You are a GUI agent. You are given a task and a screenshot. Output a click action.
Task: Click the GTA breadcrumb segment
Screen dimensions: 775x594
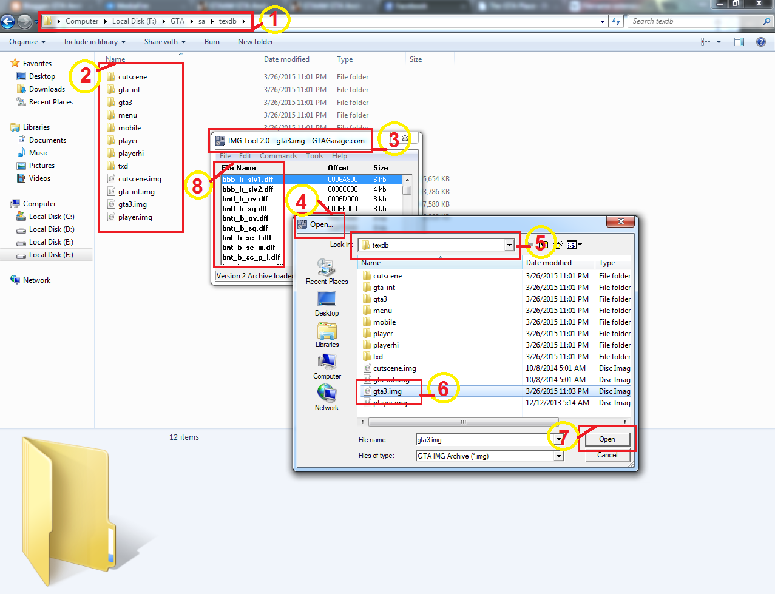(177, 21)
